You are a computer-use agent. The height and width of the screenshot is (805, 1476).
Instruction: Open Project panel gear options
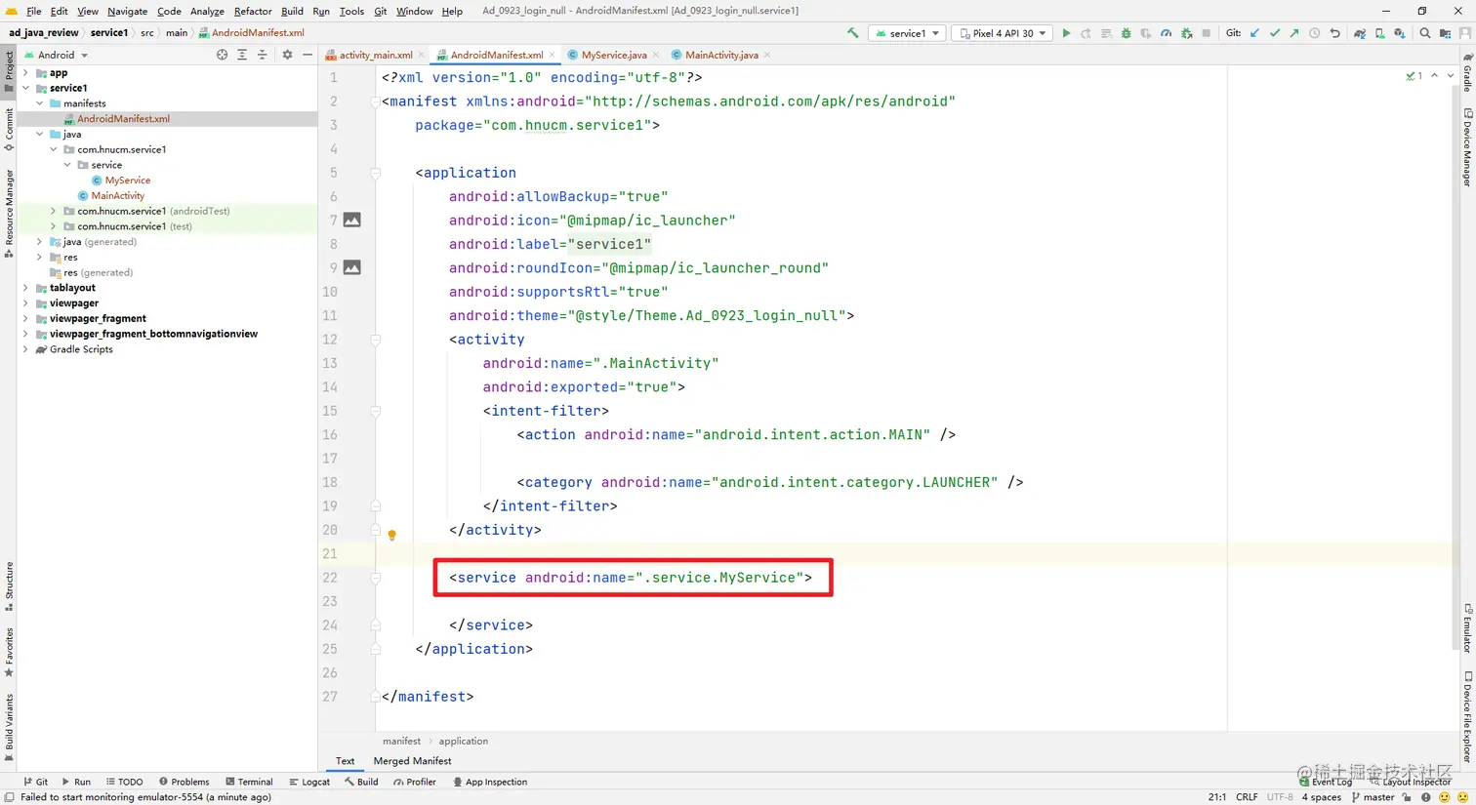[x=287, y=55]
